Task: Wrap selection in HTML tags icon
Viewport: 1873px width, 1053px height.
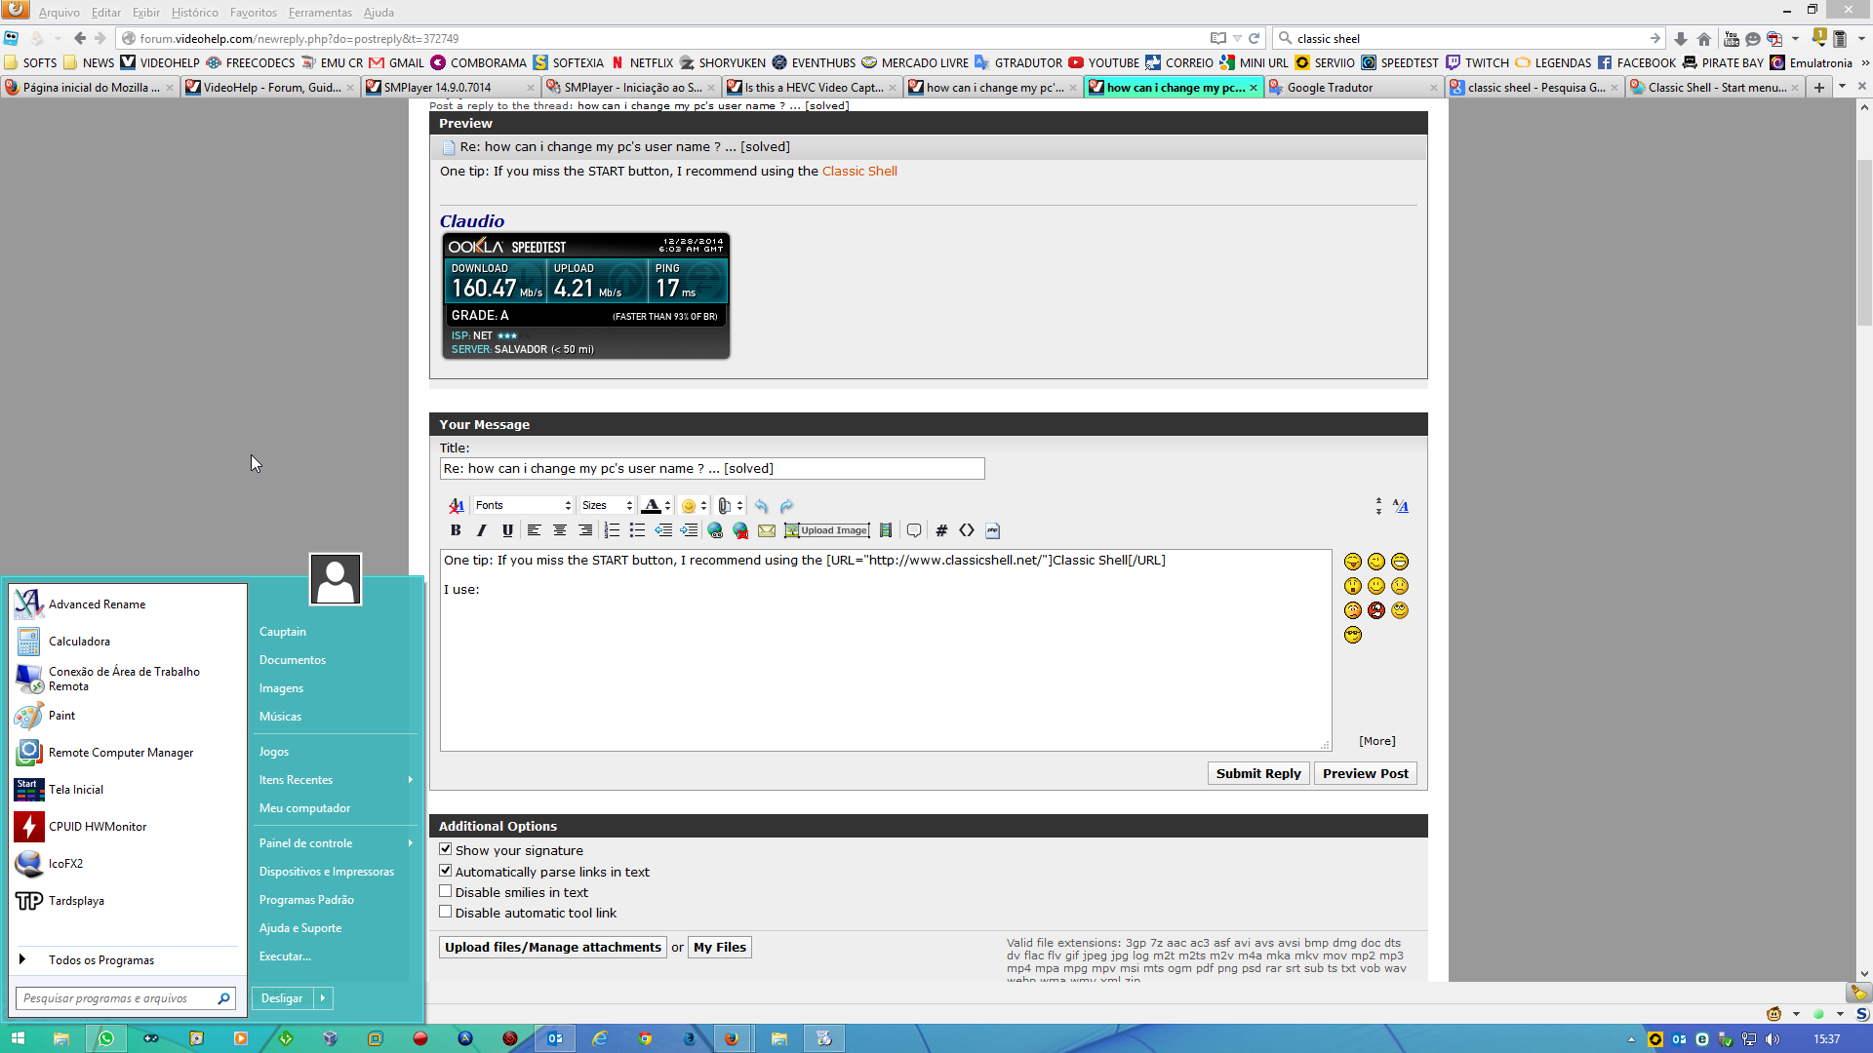Action: click(x=967, y=530)
